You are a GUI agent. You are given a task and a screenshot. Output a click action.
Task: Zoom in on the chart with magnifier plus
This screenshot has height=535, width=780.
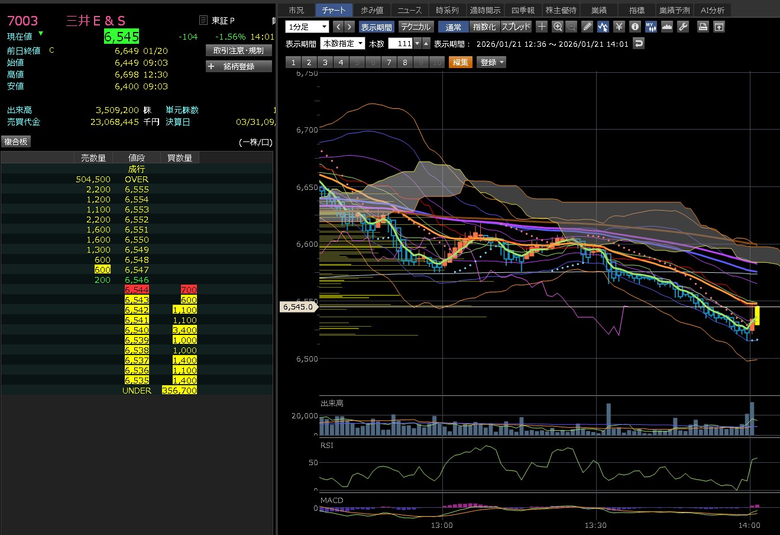pos(557,27)
